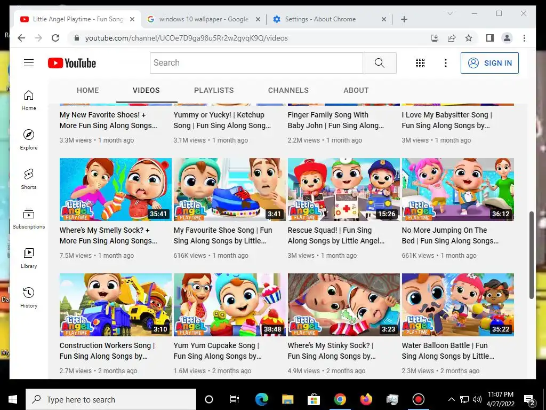Click the YouTube logo
This screenshot has height=410, width=546.
click(x=72, y=63)
